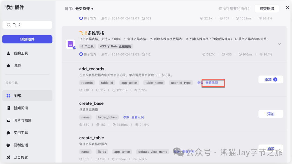Focus the plugin search field containing 飞书
Viewport: 292px width, 164px height.
point(27,25)
